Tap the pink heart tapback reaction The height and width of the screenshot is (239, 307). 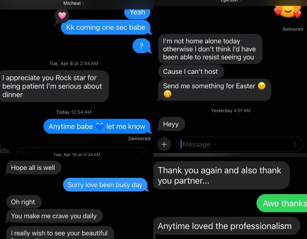62,16
